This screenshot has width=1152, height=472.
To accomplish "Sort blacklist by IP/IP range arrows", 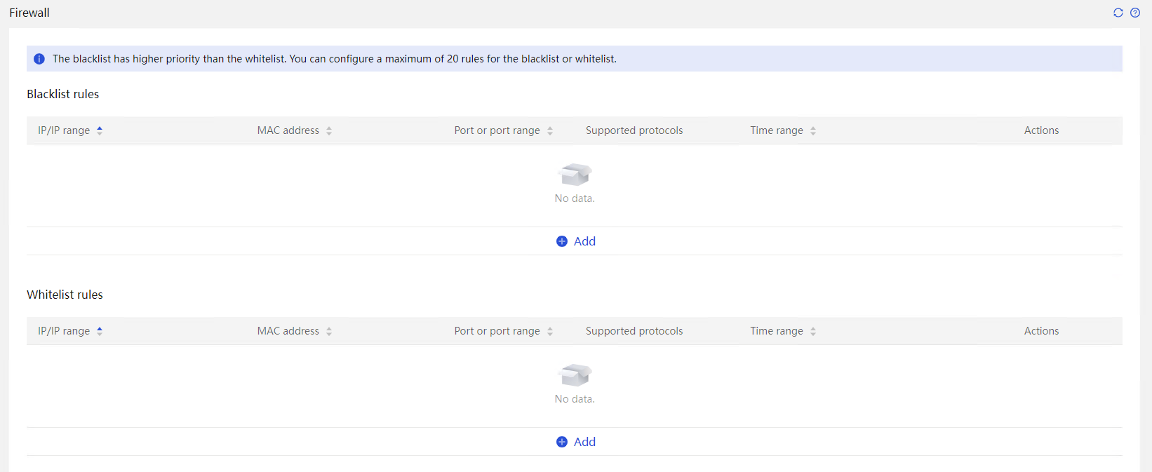I will (x=100, y=130).
